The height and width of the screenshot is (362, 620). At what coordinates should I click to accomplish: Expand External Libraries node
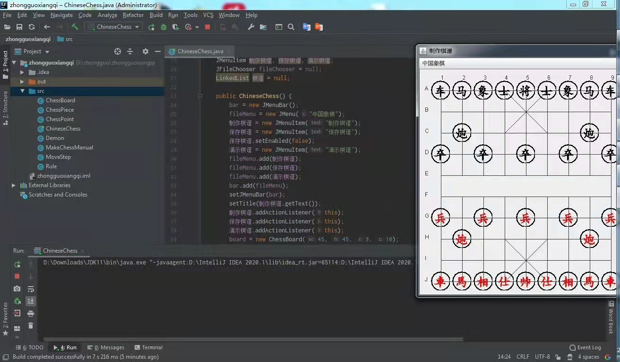pos(14,185)
